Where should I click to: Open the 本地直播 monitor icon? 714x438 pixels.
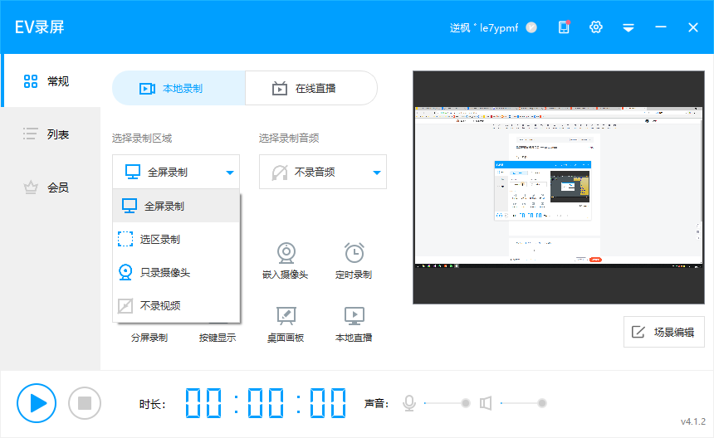point(355,316)
